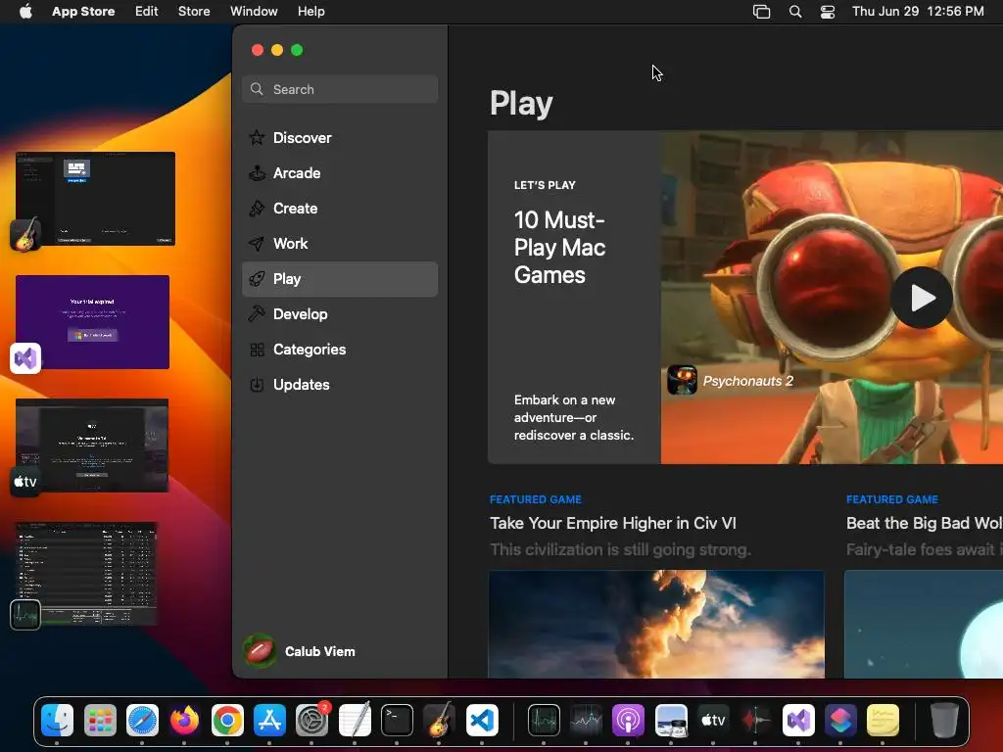
Task: Open Calub Viem account page
Action: click(320, 651)
